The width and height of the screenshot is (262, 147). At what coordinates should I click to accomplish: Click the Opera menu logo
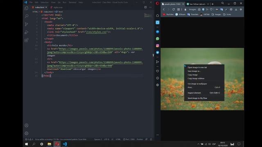point(157,3)
